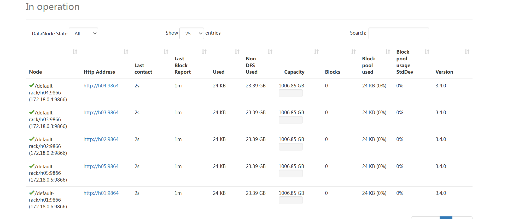Sort by Last Block Report arrows icon
The image size is (507, 219).
pos(204,52)
